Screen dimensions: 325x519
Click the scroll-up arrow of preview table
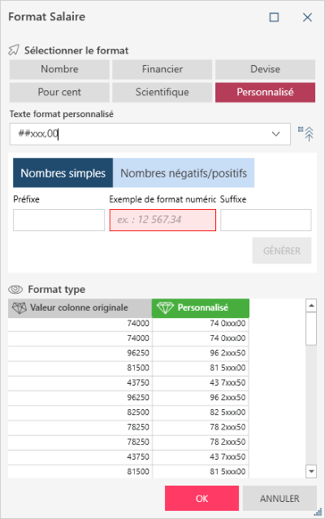point(311,305)
